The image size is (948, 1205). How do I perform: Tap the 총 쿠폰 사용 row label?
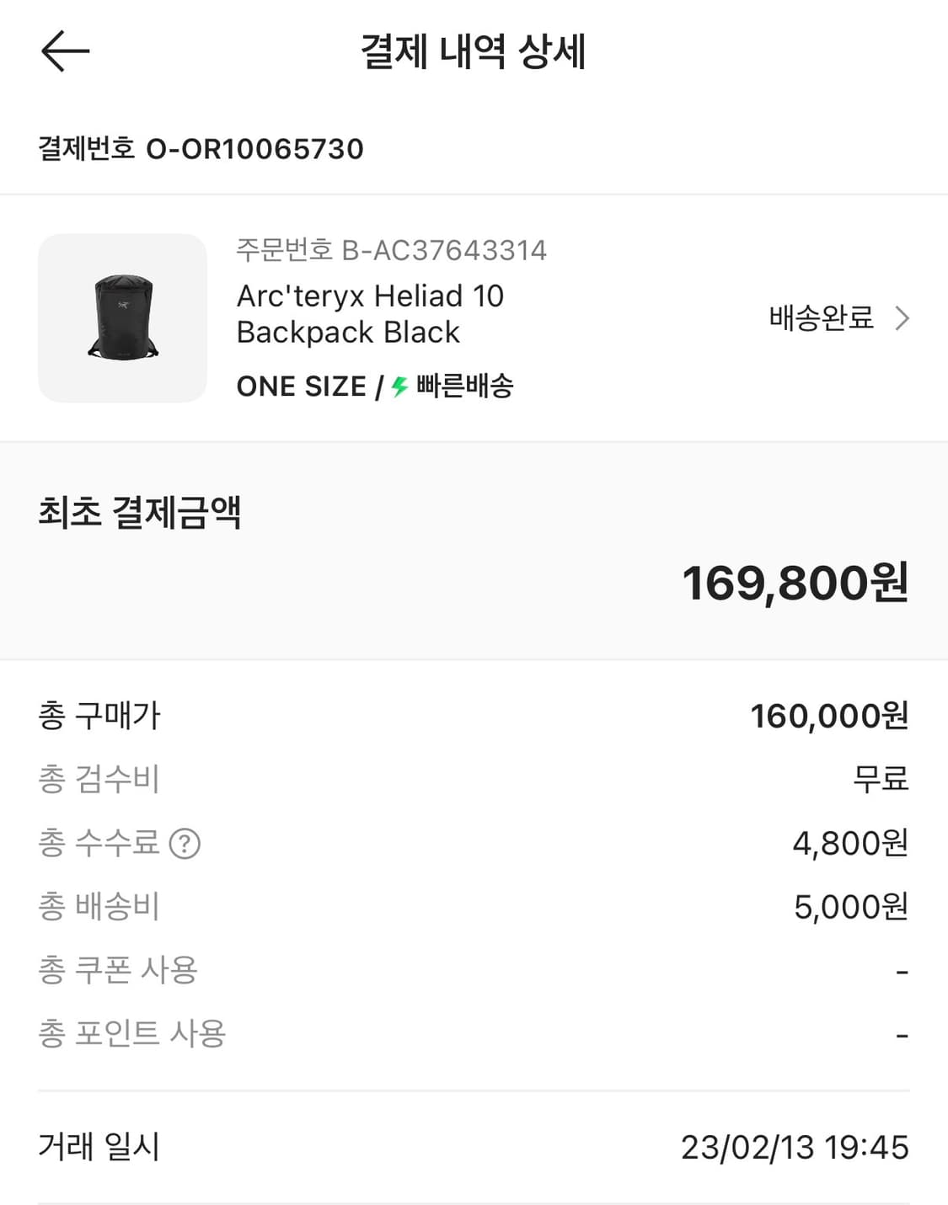(118, 970)
